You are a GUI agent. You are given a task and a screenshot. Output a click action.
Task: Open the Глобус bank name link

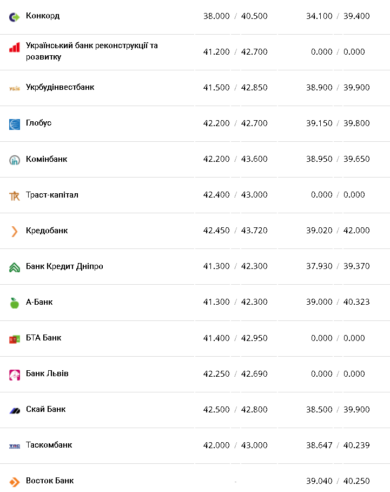(39, 123)
